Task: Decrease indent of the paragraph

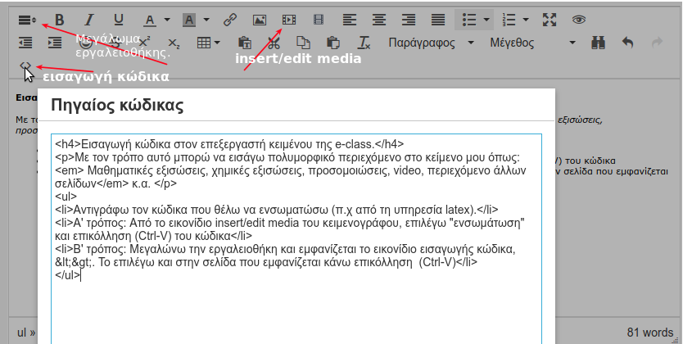Action: click(25, 43)
